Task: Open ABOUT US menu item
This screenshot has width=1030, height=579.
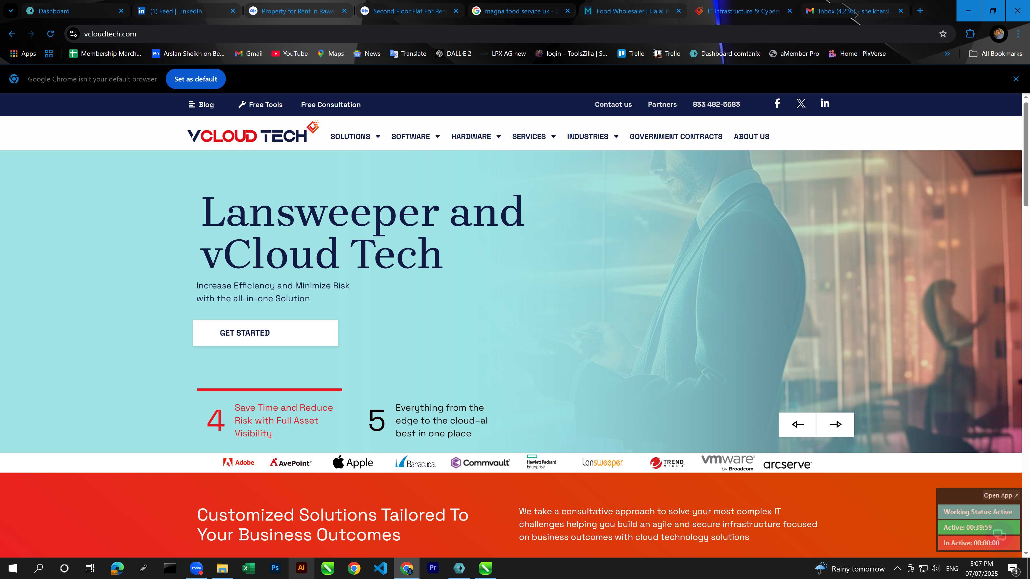Action: pyautogui.click(x=751, y=137)
